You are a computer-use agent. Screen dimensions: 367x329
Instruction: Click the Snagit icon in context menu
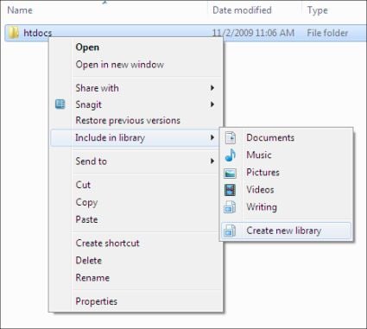(x=60, y=104)
